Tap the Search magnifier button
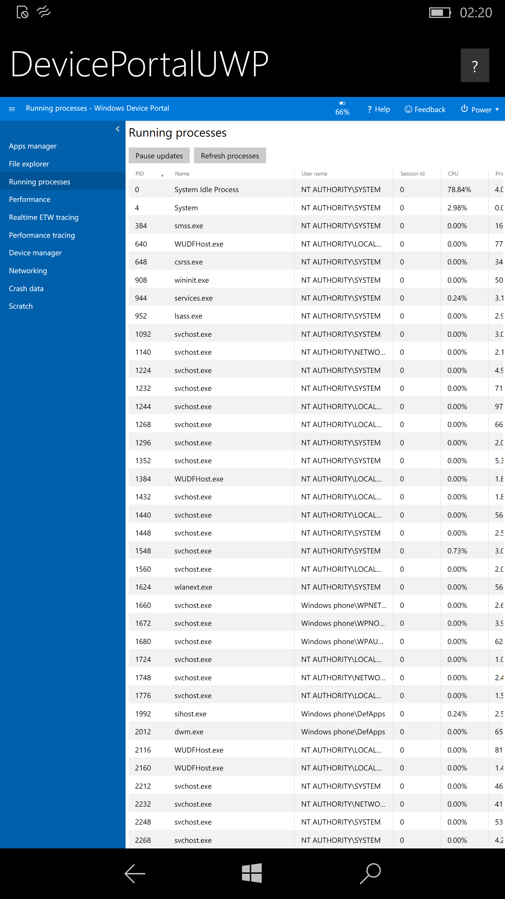Screen dimensions: 505x899 pyautogui.click(x=370, y=873)
